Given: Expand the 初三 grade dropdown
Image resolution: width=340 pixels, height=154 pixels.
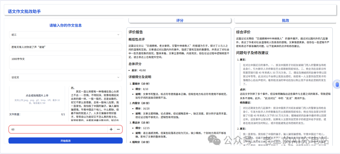Looking at the screenshot, I should [65, 35].
